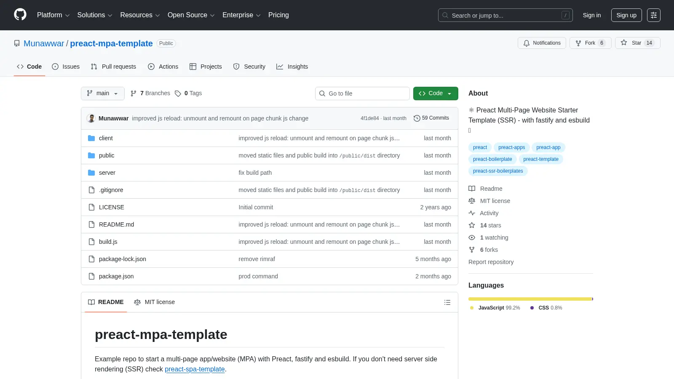Expand the Platform menu
Viewport: 674px width, 379px height.
(53, 15)
